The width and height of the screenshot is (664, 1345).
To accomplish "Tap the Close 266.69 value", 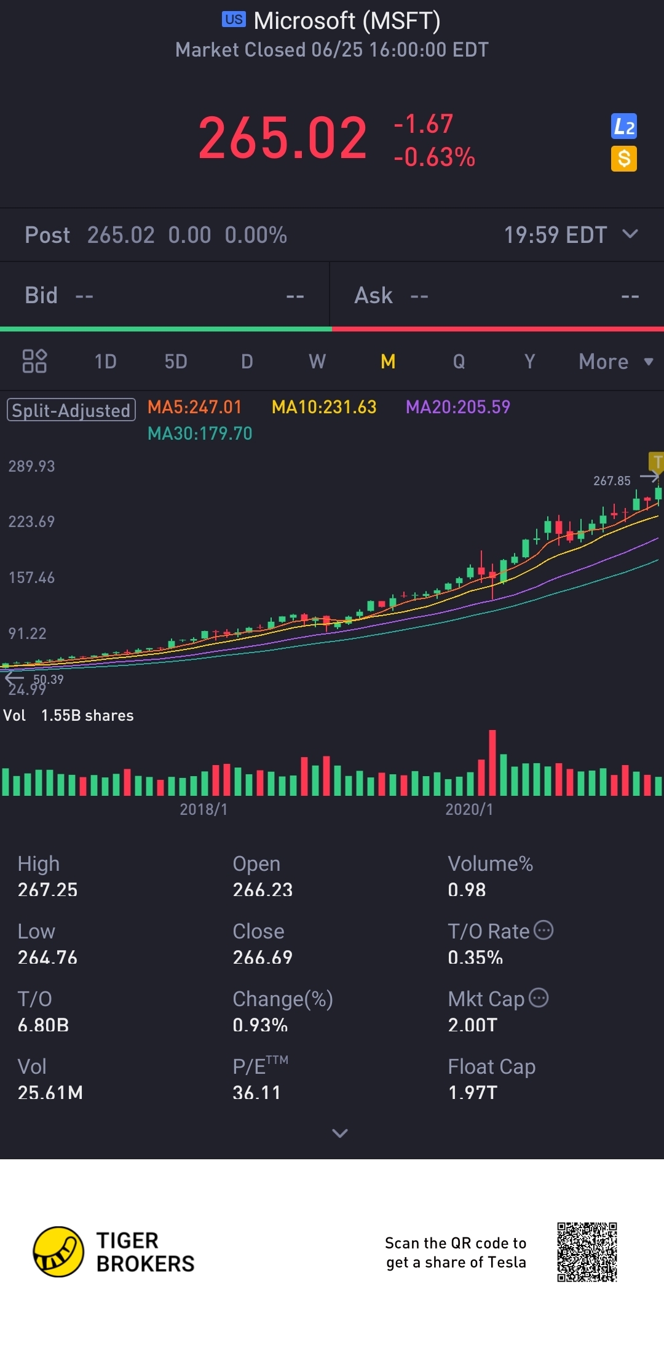I will [x=263, y=958].
